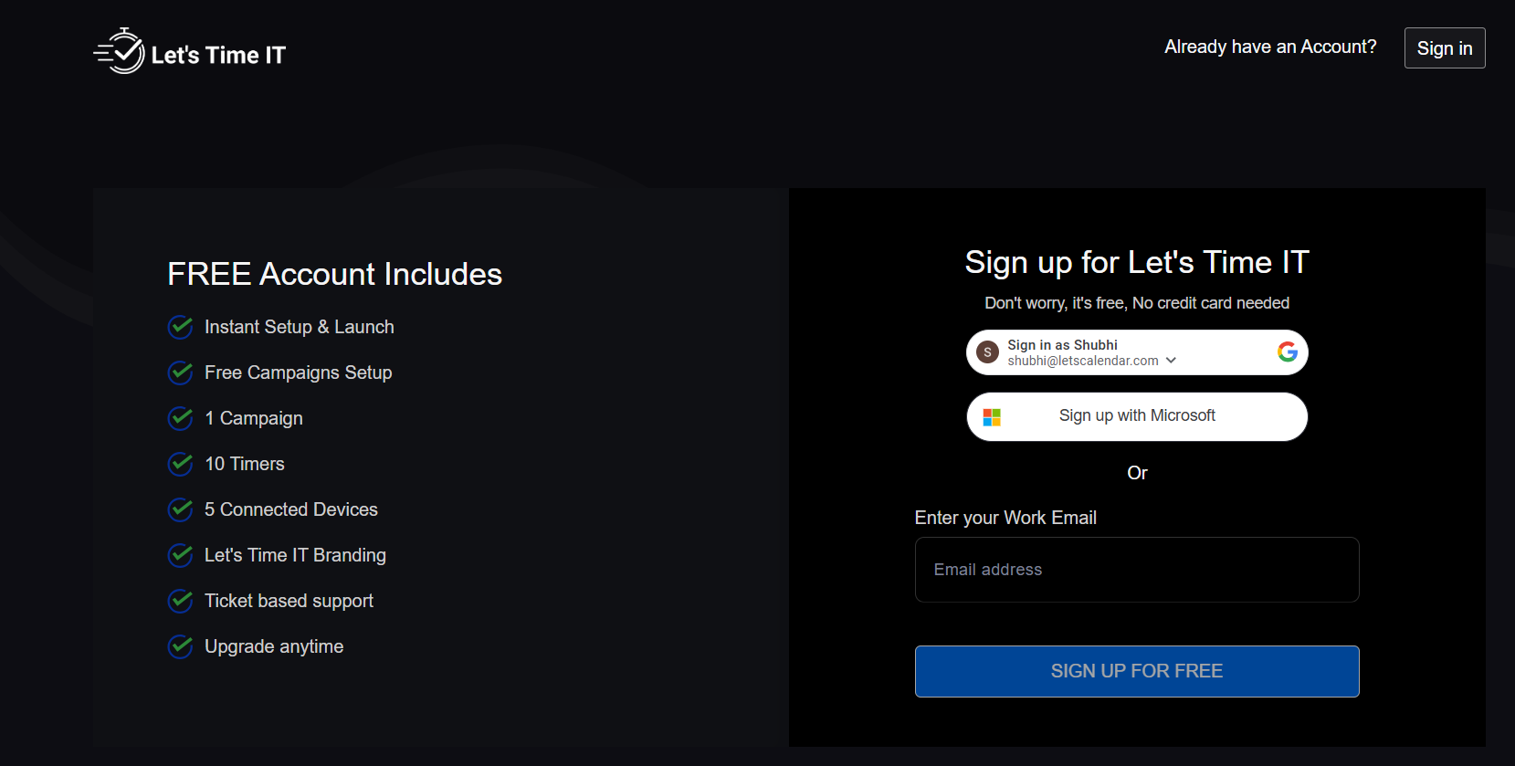1515x766 pixels.
Task: Click checkmark icon beside Instant Setup & Launch
Action: (181, 327)
